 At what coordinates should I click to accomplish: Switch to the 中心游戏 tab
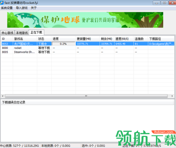point(7,33)
